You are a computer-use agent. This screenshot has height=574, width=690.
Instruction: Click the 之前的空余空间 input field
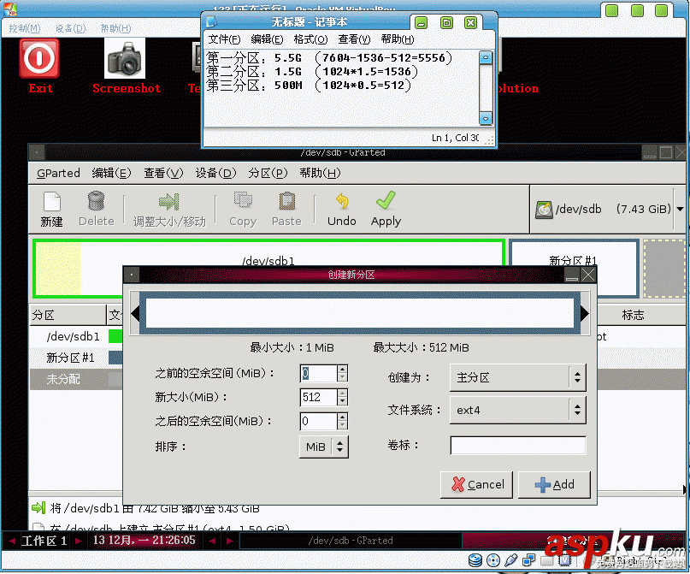(319, 373)
